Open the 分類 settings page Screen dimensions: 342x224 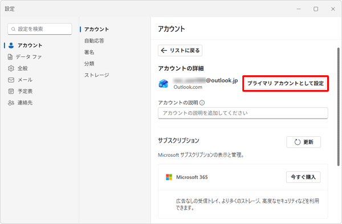click(x=89, y=64)
